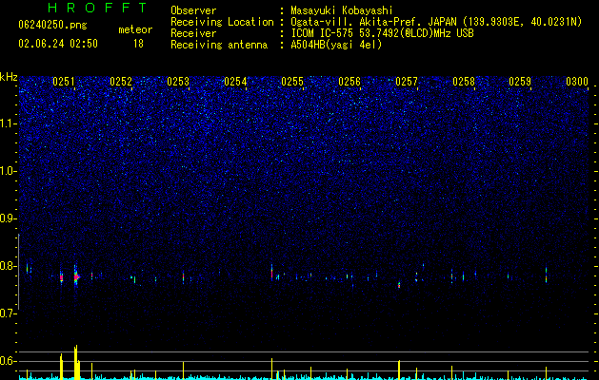Click the gray frequency range bar beside 0.8
The image size is (599, 380).
(19, 272)
